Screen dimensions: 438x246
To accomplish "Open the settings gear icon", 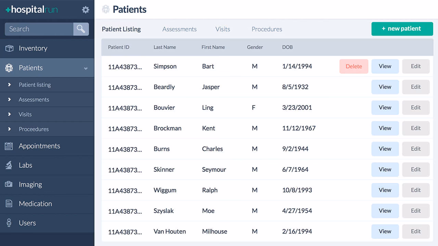I will click(x=85, y=10).
